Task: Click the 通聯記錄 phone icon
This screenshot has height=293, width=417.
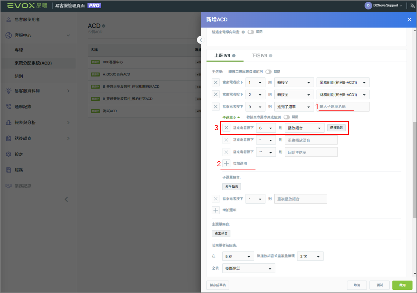Action: coord(9,107)
